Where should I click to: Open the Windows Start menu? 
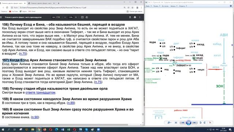(3, 129)
